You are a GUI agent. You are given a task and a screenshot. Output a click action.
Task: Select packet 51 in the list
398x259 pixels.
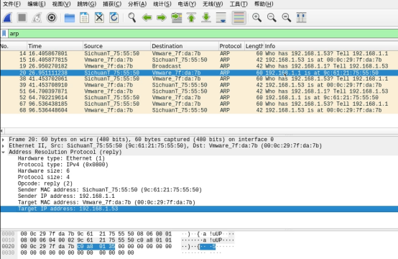[199, 91]
